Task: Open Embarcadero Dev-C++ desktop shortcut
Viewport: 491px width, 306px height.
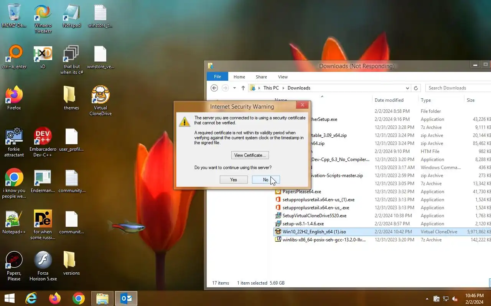Action: pos(43,142)
